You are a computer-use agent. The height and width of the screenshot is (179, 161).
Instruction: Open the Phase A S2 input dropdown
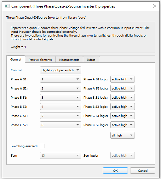pos(60,88)
